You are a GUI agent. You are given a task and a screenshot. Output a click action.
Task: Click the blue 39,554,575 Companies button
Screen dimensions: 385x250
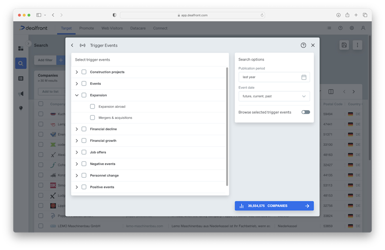pyautogui.click(x=274, y=206)
